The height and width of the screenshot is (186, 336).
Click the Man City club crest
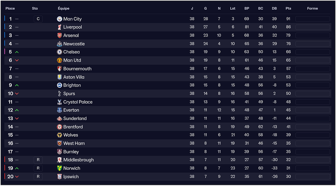tap(59, 19)
